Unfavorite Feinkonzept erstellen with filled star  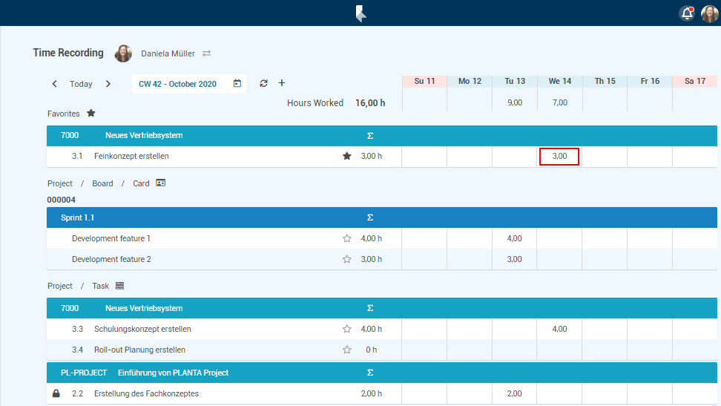pyautogui.click(x=346, y=157)
